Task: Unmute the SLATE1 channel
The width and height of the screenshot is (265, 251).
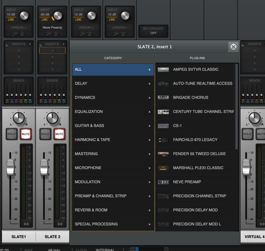Action: pyautogui.click(x=26, y=134)
